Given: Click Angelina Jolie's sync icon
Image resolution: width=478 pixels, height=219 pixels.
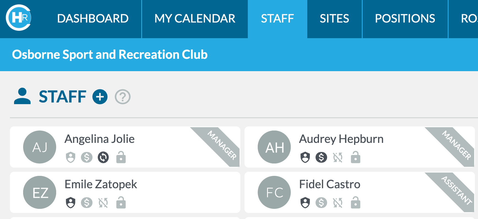Looking at the screenshot, I should 103,157.
